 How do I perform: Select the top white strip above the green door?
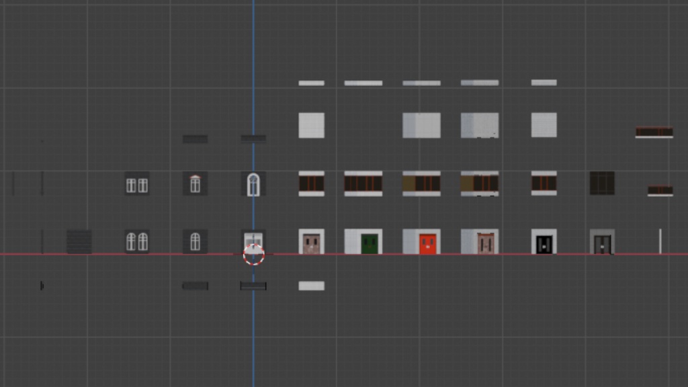363,83
